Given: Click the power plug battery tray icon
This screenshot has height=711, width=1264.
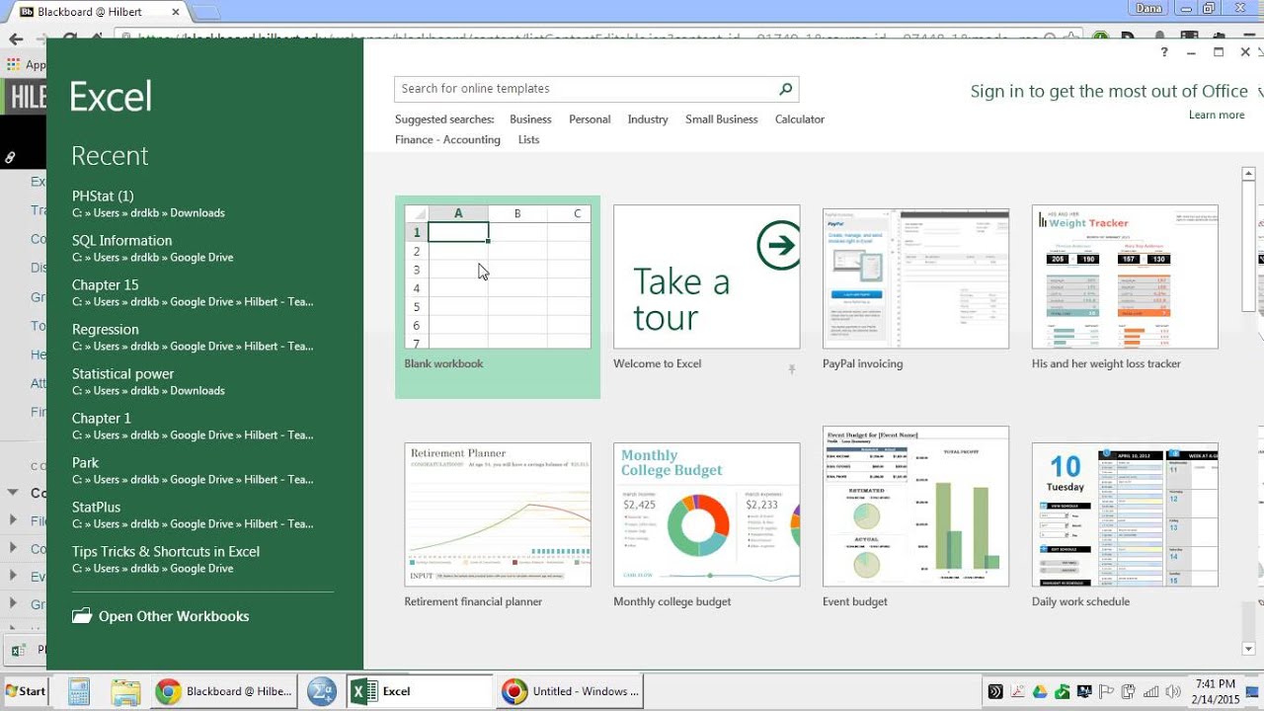Looking at the screenshot, I should [1128, 691].
